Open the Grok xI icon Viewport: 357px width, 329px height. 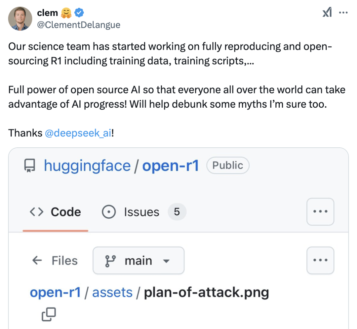click(x=327, y=12)
